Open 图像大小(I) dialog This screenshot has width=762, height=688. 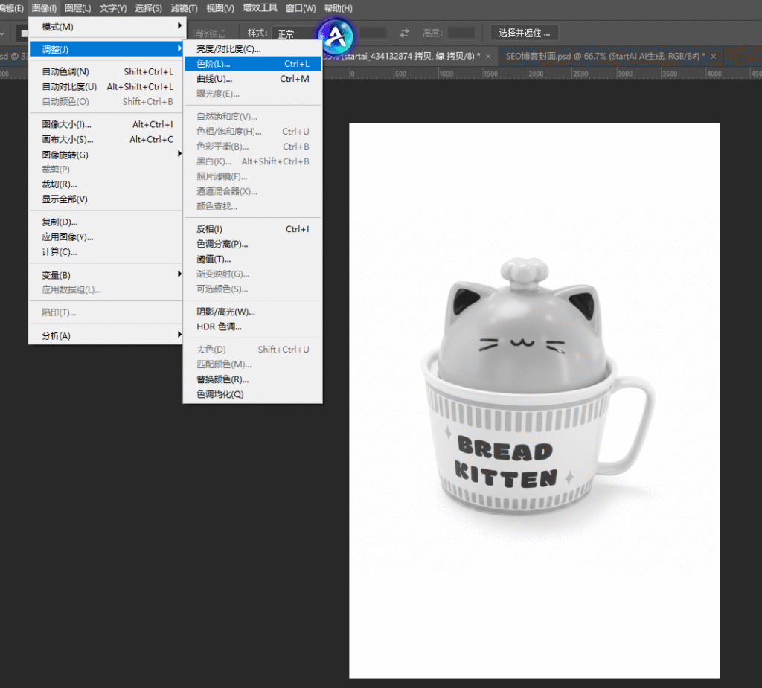[106, 124]
